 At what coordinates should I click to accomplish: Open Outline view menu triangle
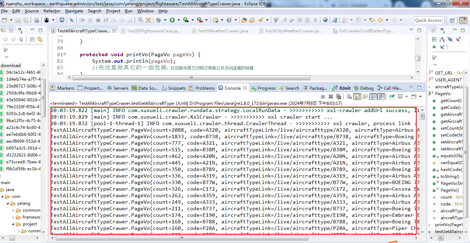coord(435,65)
